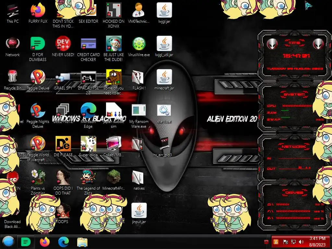Click the DRIVES widget header
This screenshot has width=332, height=249.
294,193
